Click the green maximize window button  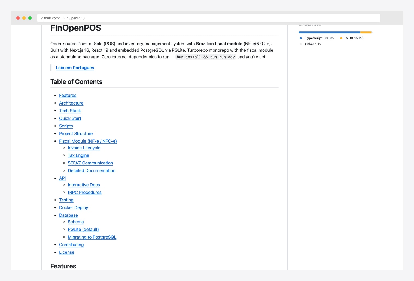[30, 18]
